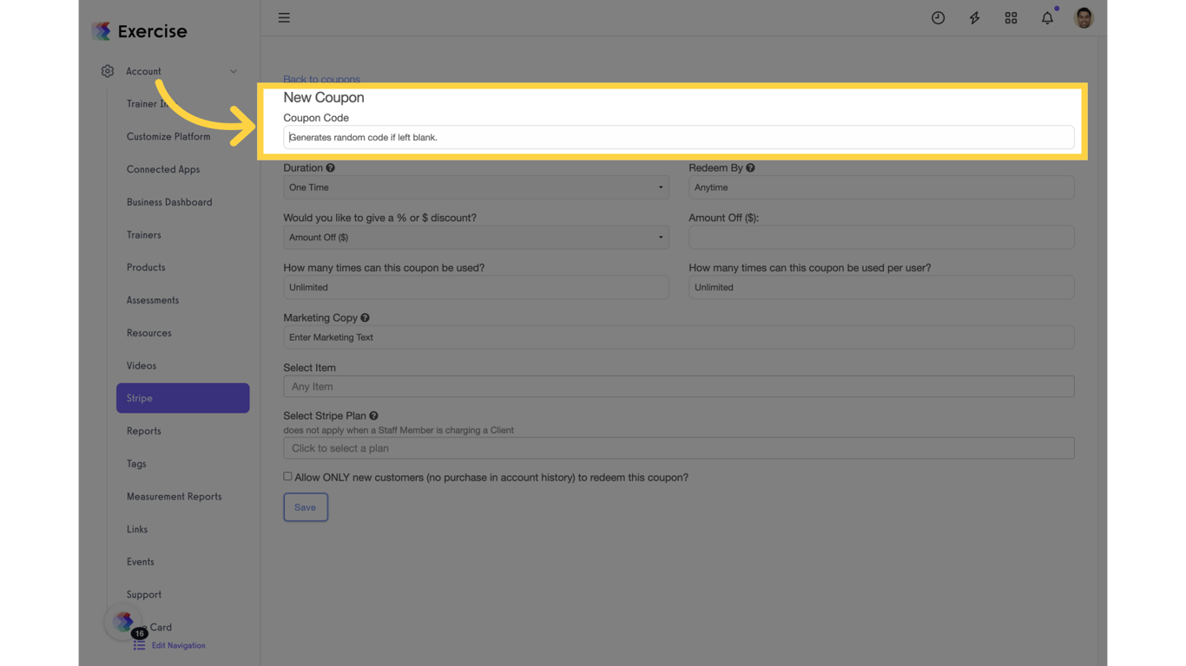Click the lightning bolt quick actions icon
This screenshot has width=1186, height=666.
[x=974, y=17]
